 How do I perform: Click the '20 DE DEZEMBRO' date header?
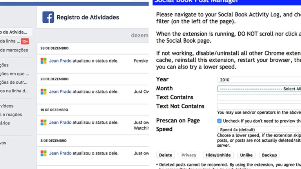pyautogui.click(x=54, y=79)
